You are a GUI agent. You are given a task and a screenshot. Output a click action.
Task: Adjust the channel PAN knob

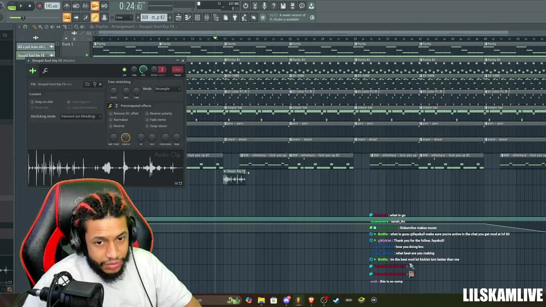point(134,70)
